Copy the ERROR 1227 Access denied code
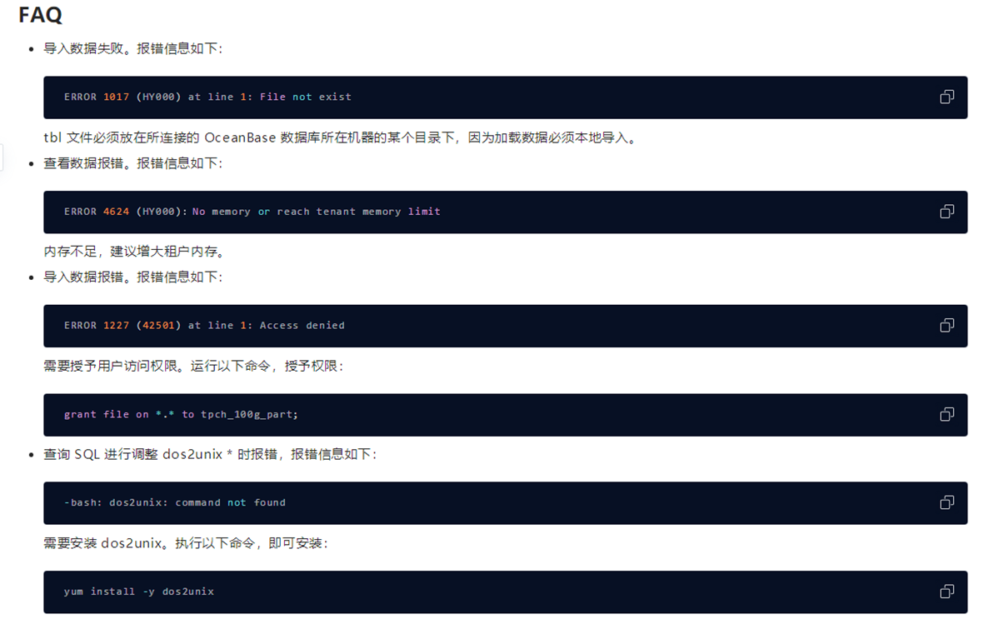Viewport: 984px width, 629px height. pyautogui.click(x=947, y=325)
